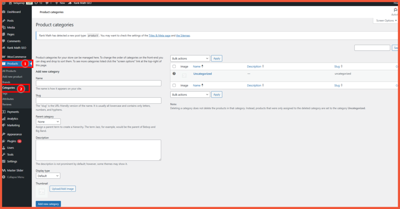Expand the Screen Options panel
Screen dimensions: 400x209
pyautogui.click(x=386, y=21)
